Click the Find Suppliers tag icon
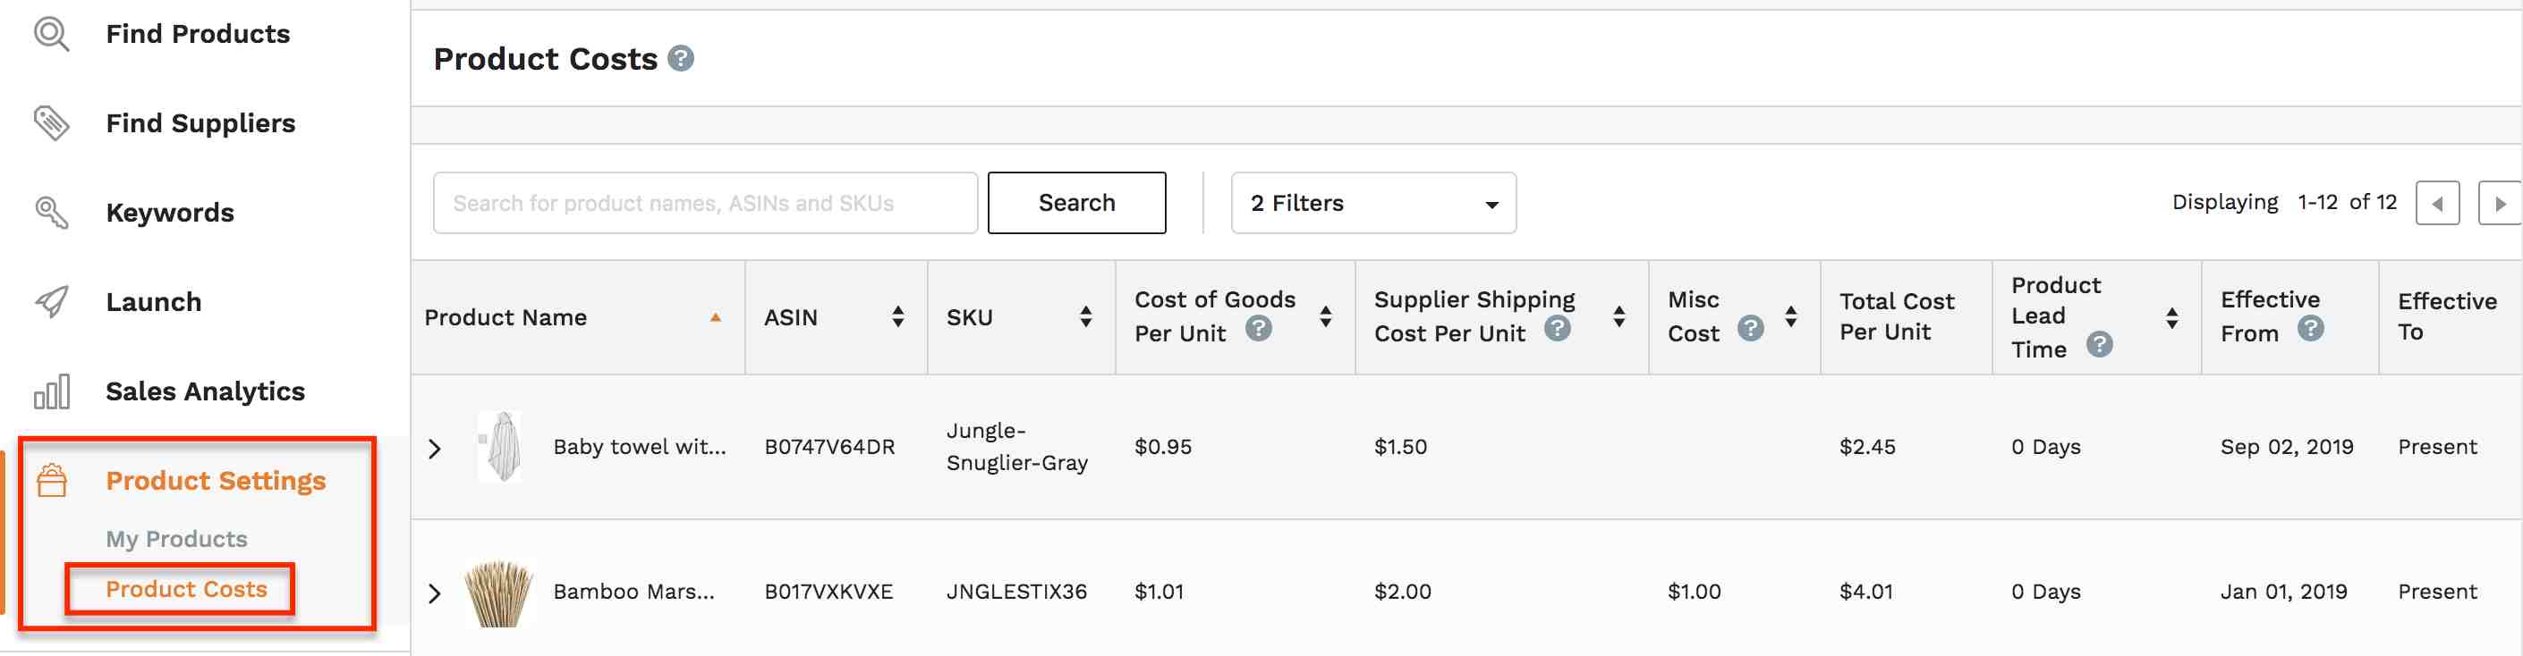The height and width of the screenshot is (656, 2523). click(x=52, y=123)
